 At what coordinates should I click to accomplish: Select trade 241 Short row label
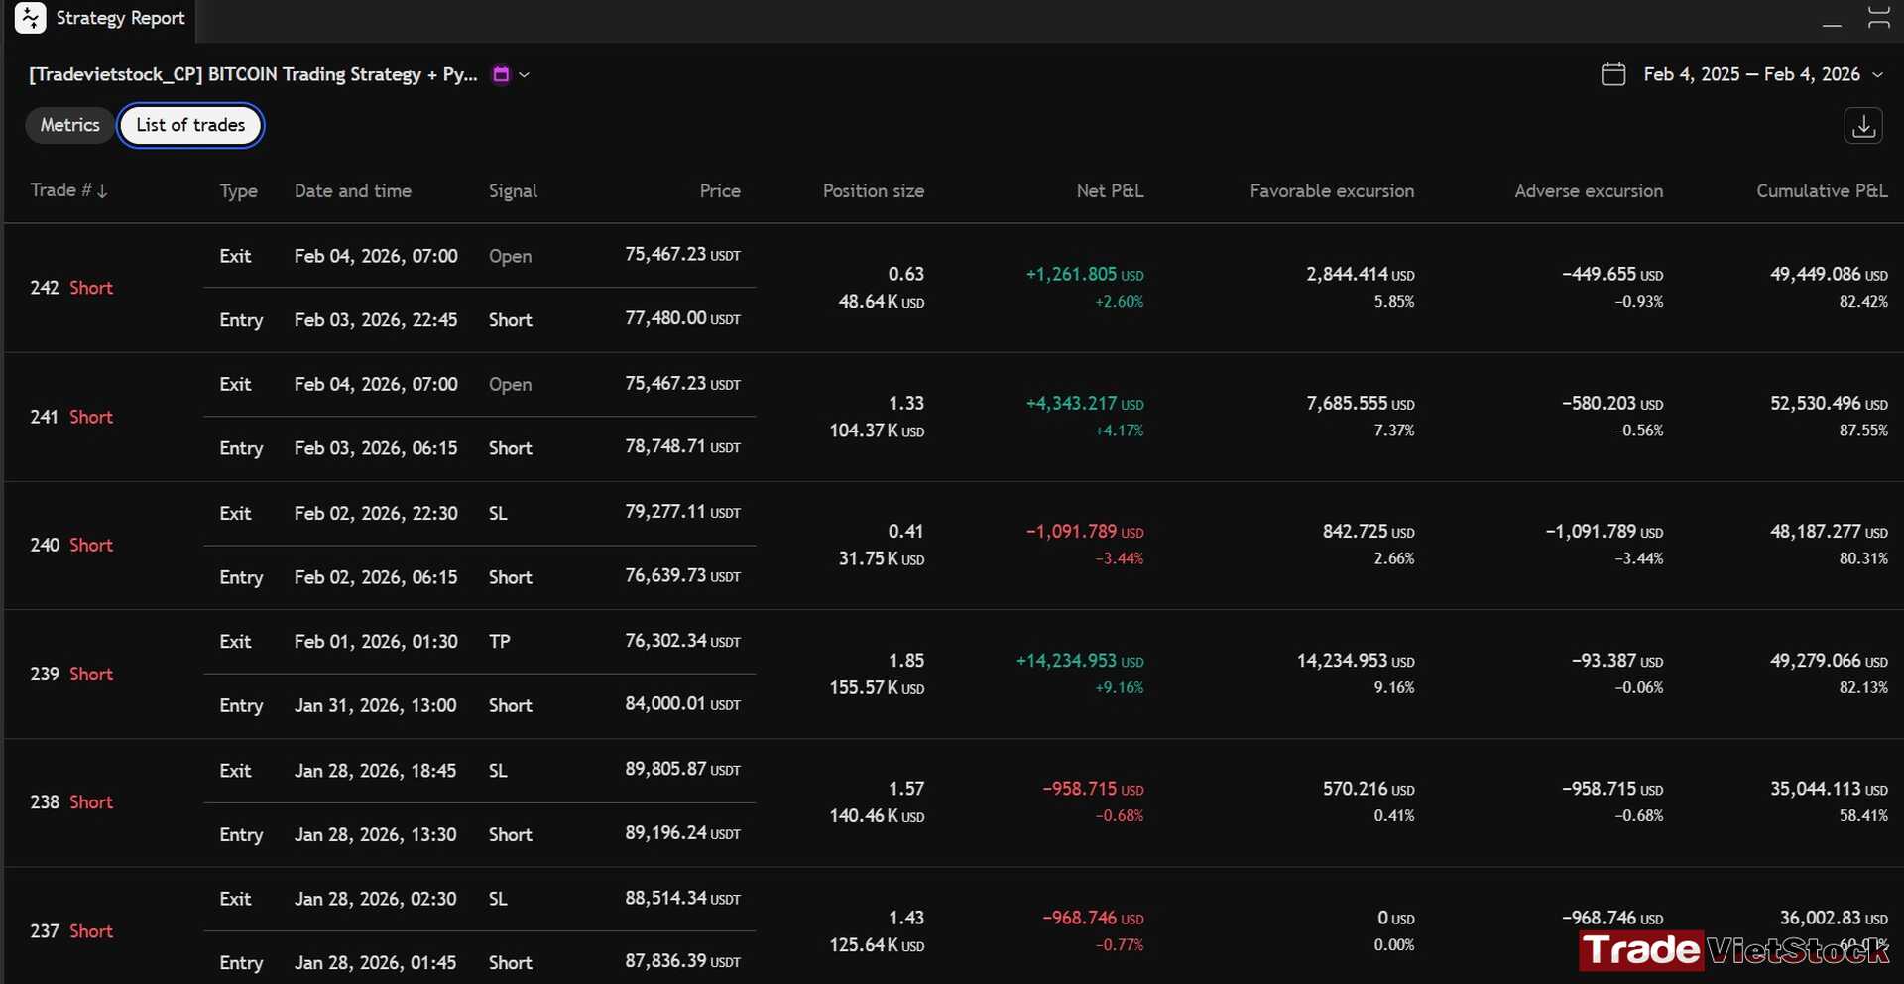[71, 417]
